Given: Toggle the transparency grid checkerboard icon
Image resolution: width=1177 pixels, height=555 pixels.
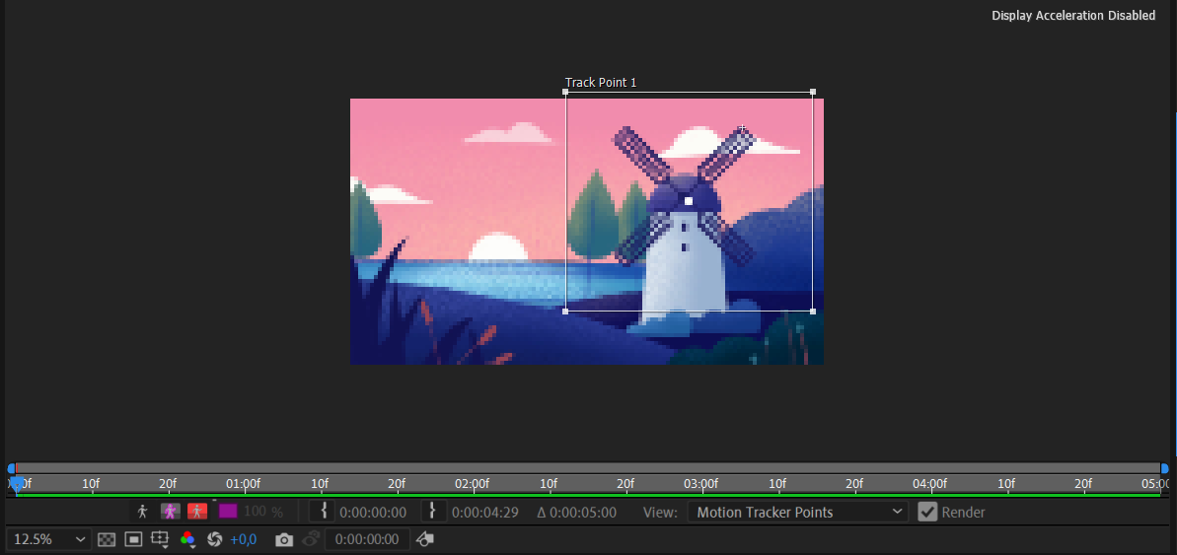Looking at the screenshot, I should pos(107,539).
